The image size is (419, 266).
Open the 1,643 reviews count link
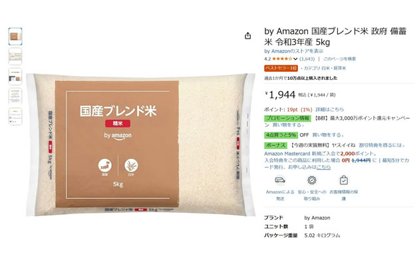(307, 59)
